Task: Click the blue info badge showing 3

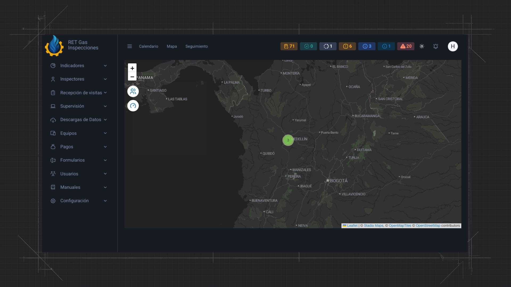Action: click(x=367, y=46)
